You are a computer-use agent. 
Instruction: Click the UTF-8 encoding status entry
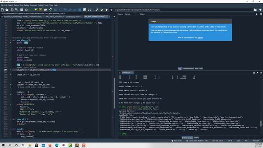230,141
